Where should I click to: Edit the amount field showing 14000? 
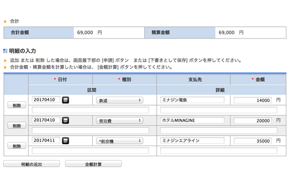253,100
